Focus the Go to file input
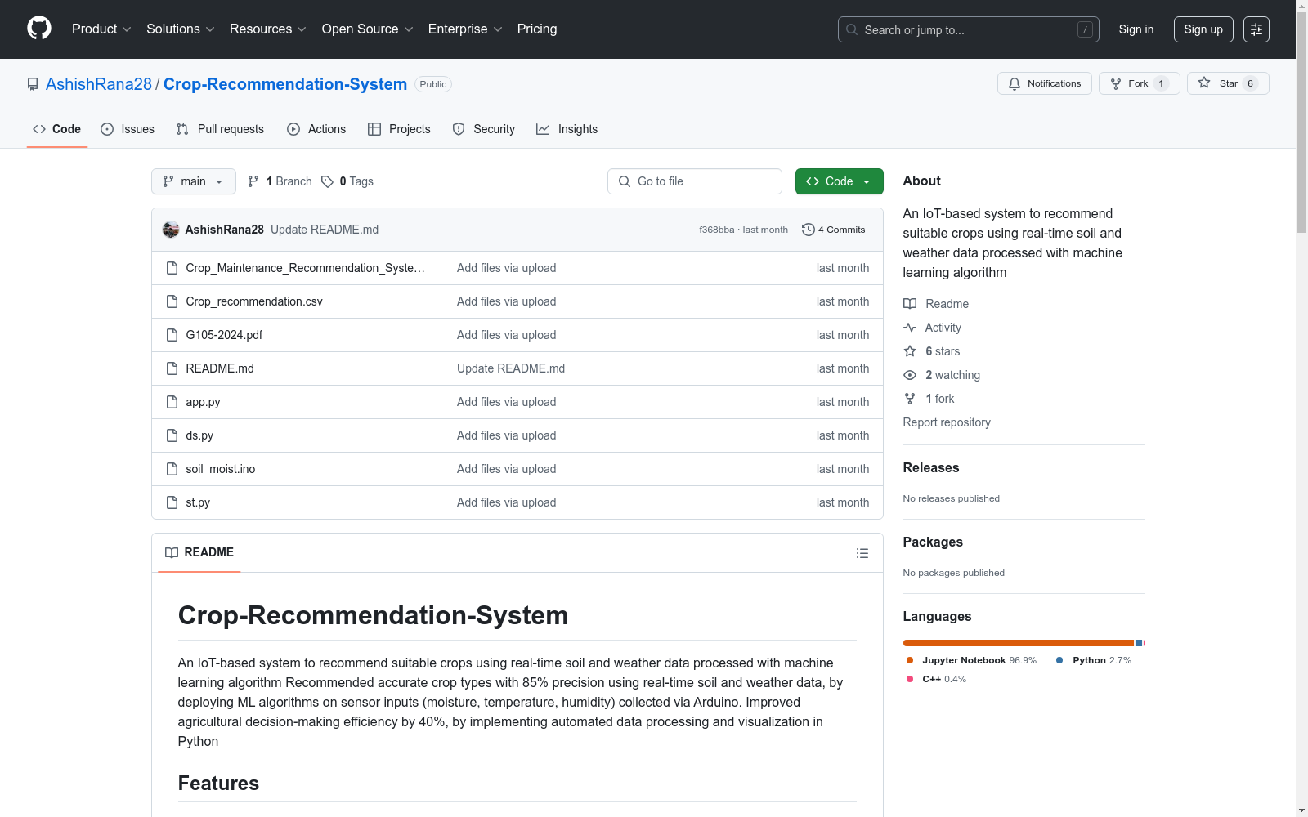1308x817 pixels. coord(695,181)
